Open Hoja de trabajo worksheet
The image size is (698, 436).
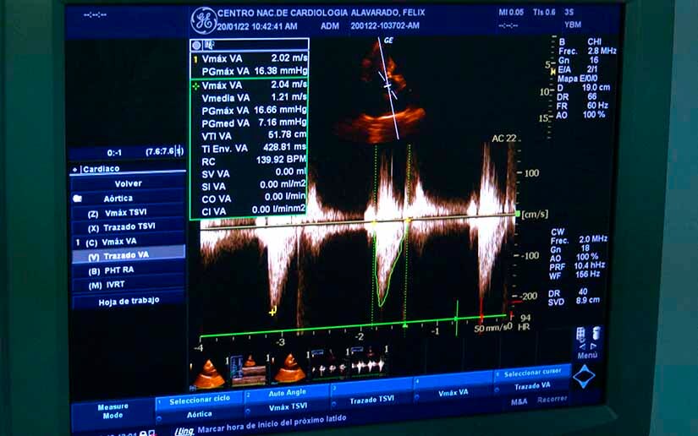129,302
